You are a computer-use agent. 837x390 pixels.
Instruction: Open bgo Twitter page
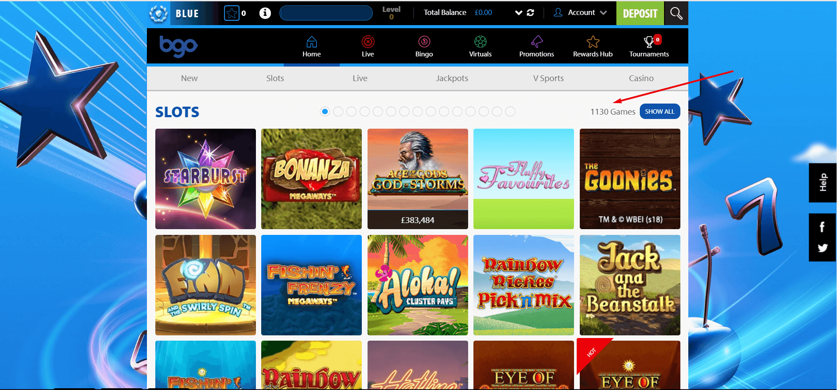822,248
